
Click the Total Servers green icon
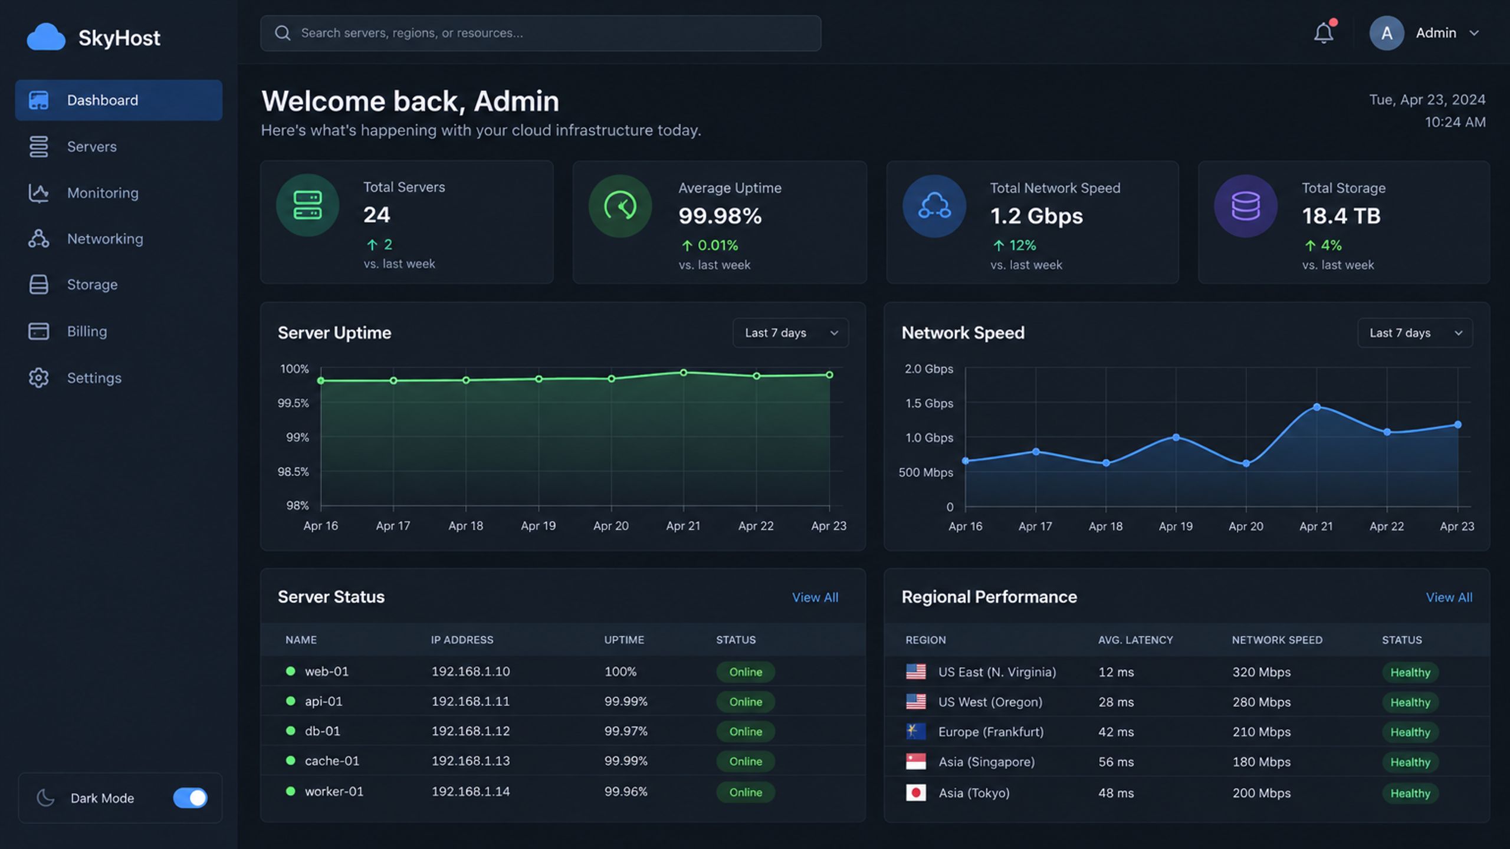click(x=307, y=205)
